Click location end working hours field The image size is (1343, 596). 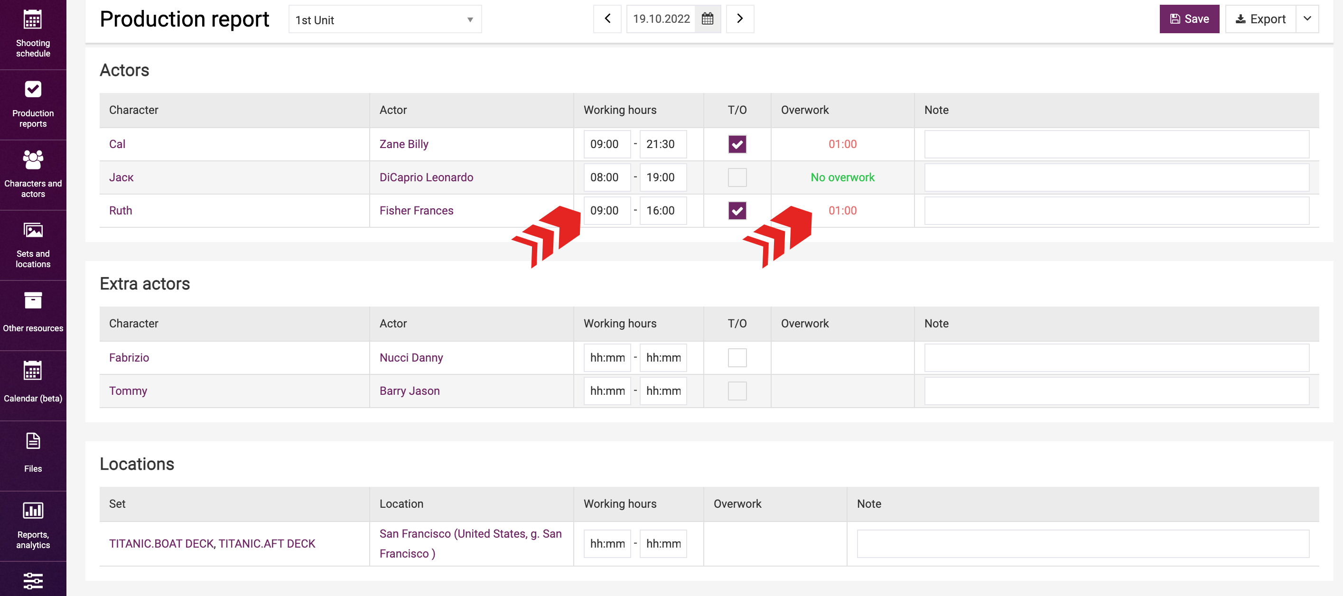point(663,544)
